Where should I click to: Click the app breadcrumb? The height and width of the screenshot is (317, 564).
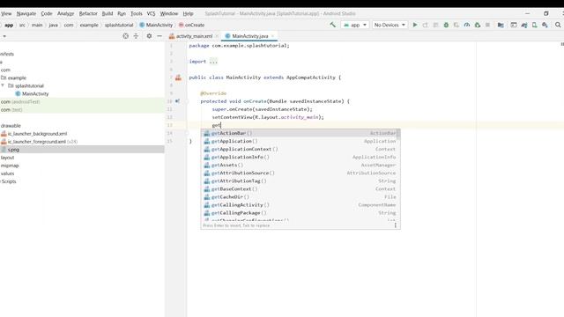(9, 25)
